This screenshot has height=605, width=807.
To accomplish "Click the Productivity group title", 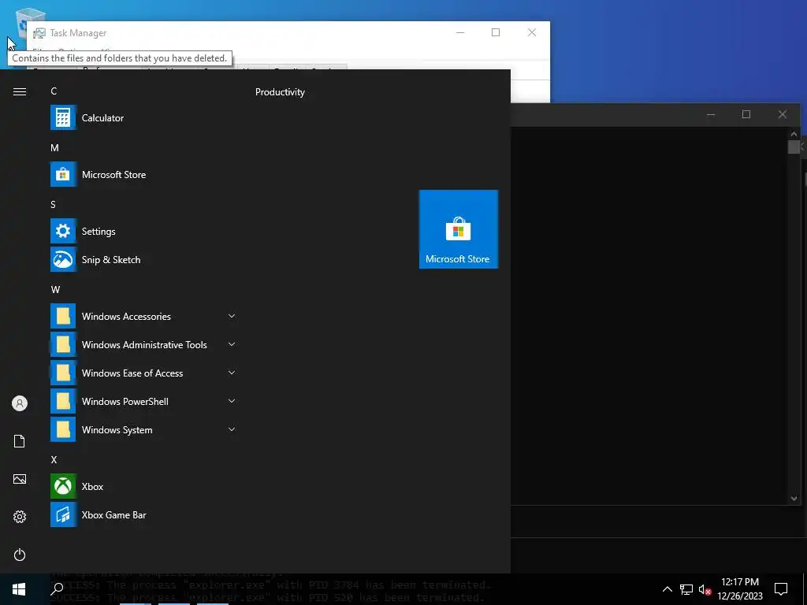I will point(280,92).
